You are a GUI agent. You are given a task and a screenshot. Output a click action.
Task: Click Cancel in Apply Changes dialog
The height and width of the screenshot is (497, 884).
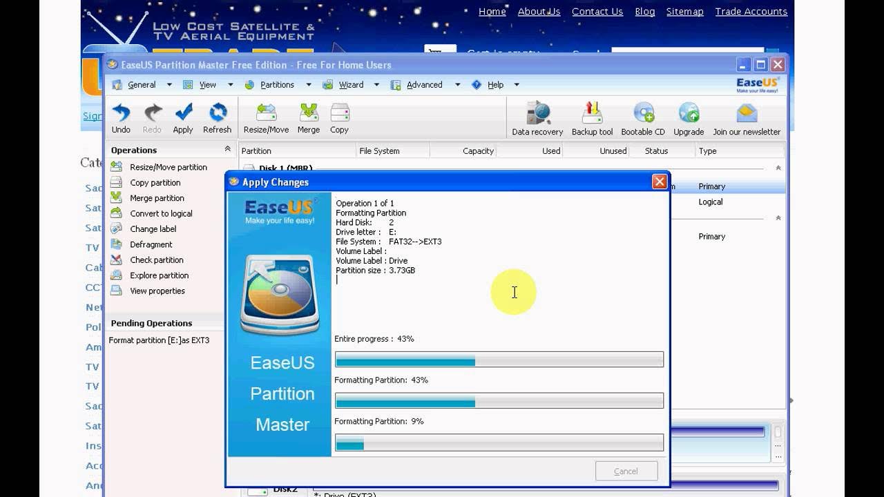point(626,471)
